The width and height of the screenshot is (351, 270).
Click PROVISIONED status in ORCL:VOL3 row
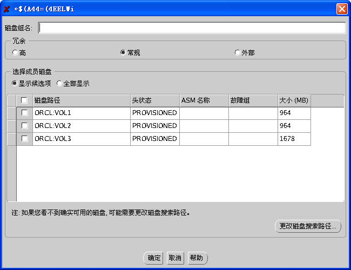[x=155, y=139]
